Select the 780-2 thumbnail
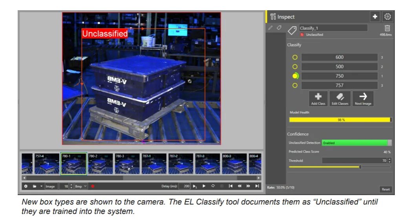The image size is (409, 221). click(x=100, y=164)
